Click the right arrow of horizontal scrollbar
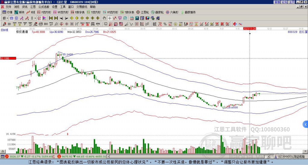The image size is (308, 165). coord(268,157)
